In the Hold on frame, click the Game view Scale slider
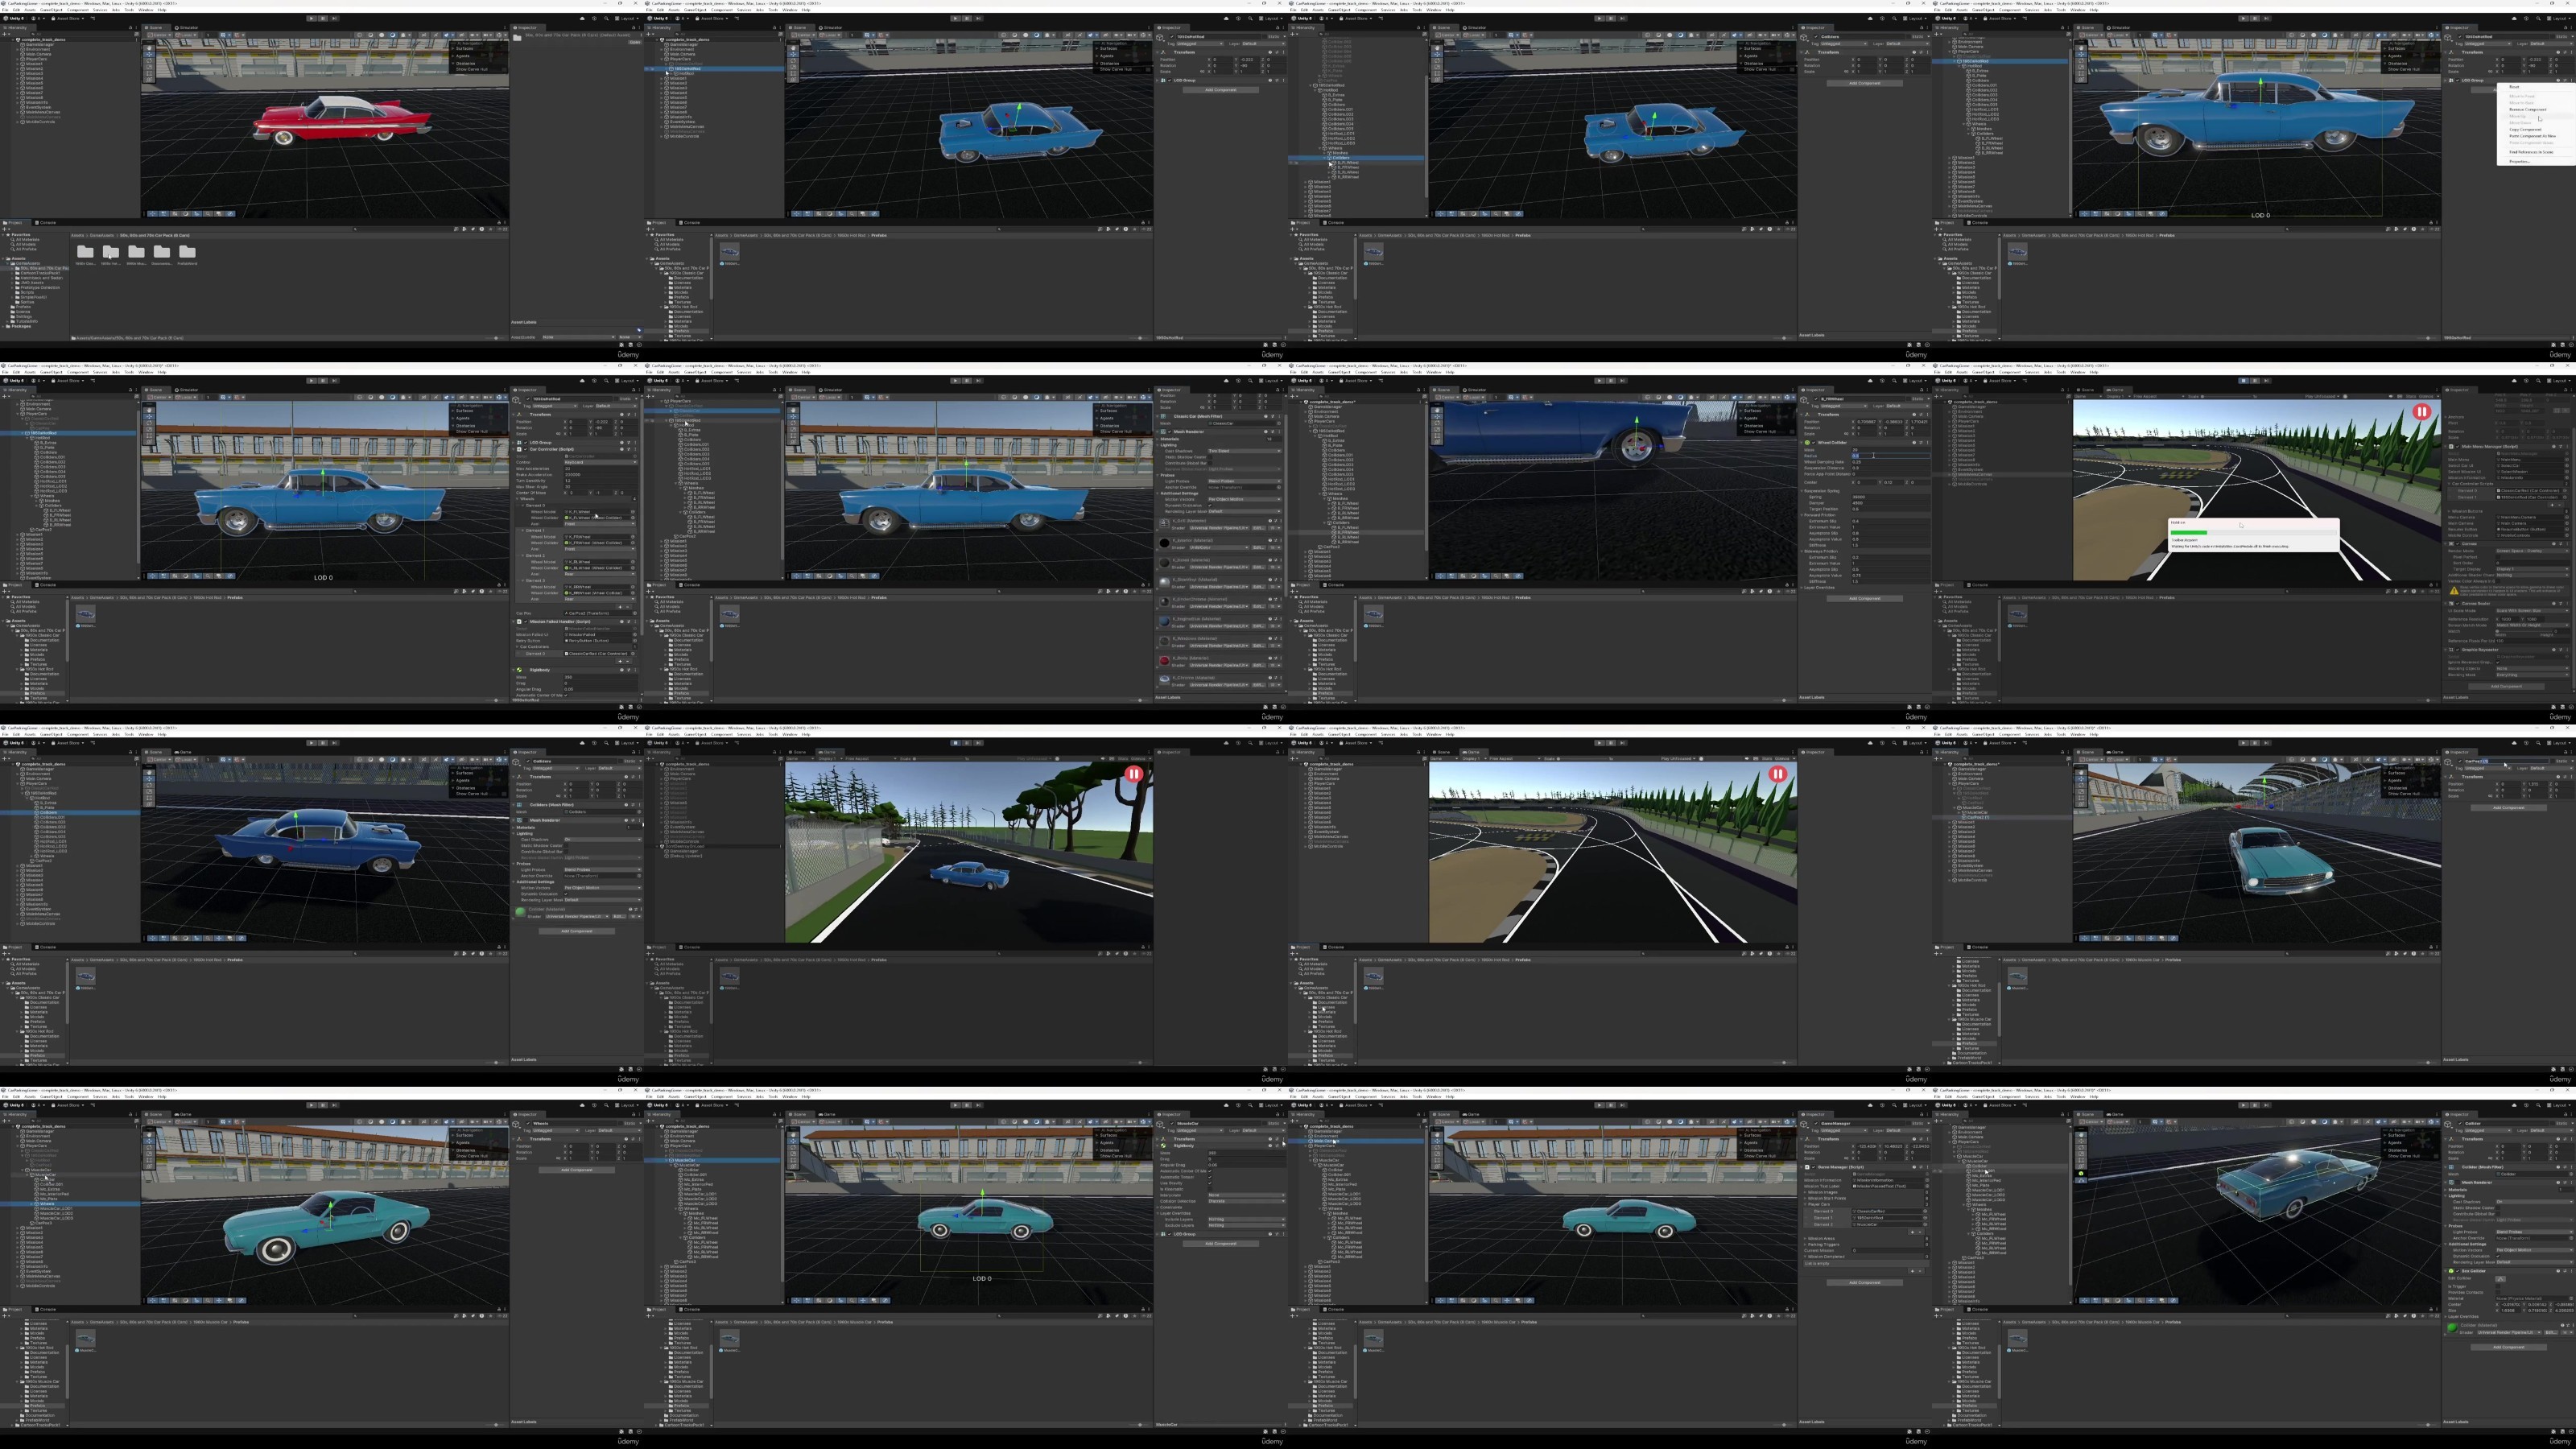 pos(2227,397)
